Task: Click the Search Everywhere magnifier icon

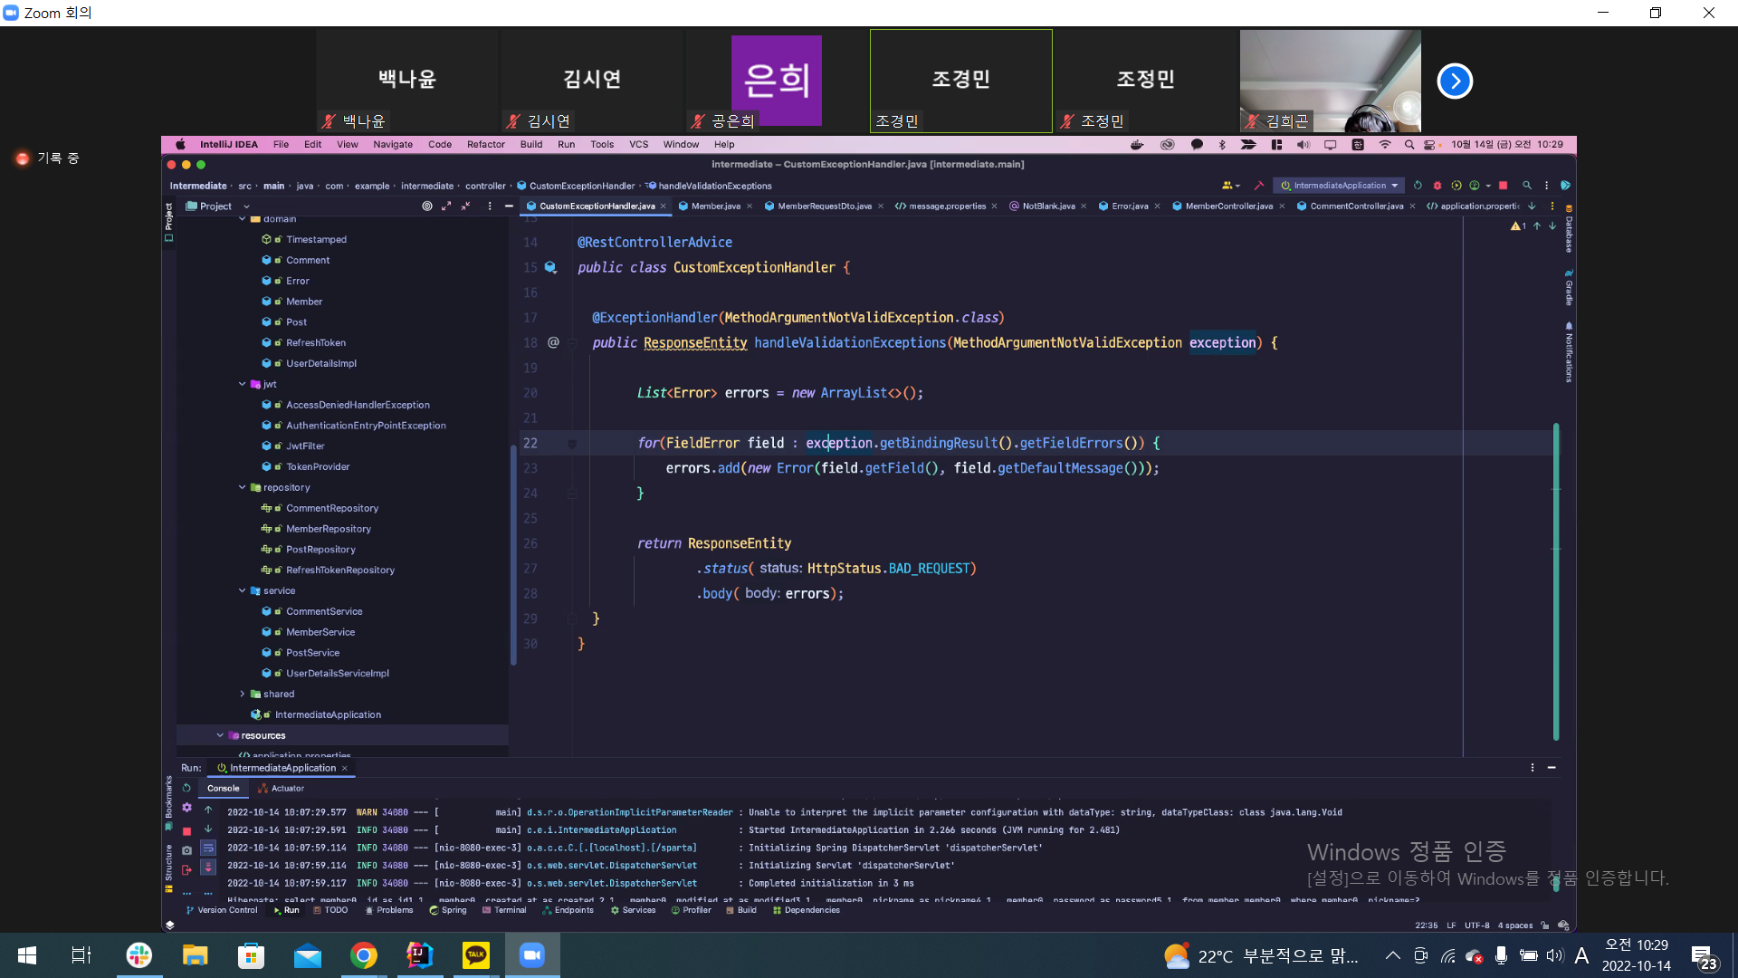Action: coord(1527,186)
